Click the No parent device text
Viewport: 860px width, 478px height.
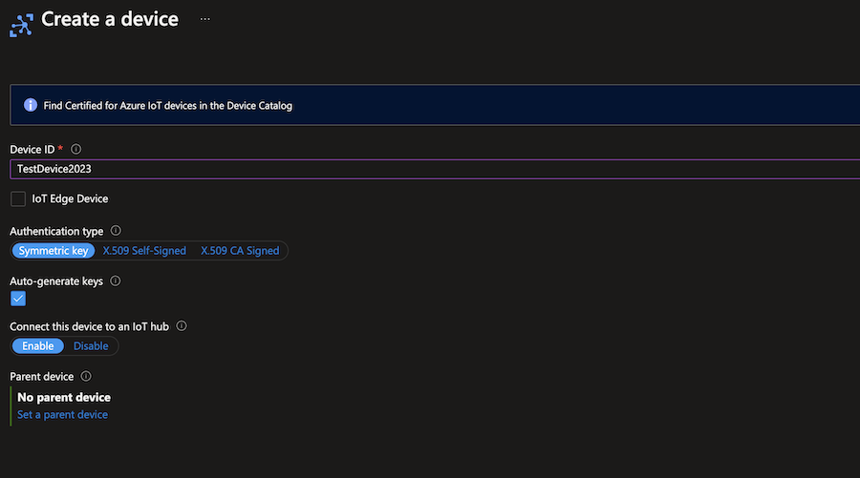(x=64, y=397)
